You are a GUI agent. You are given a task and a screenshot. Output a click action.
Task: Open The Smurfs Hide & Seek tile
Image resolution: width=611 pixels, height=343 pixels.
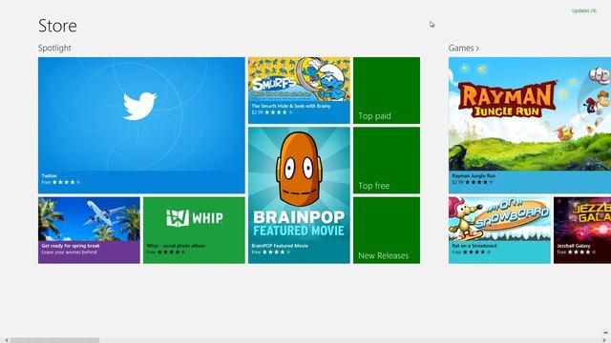(x=299, y=91)
